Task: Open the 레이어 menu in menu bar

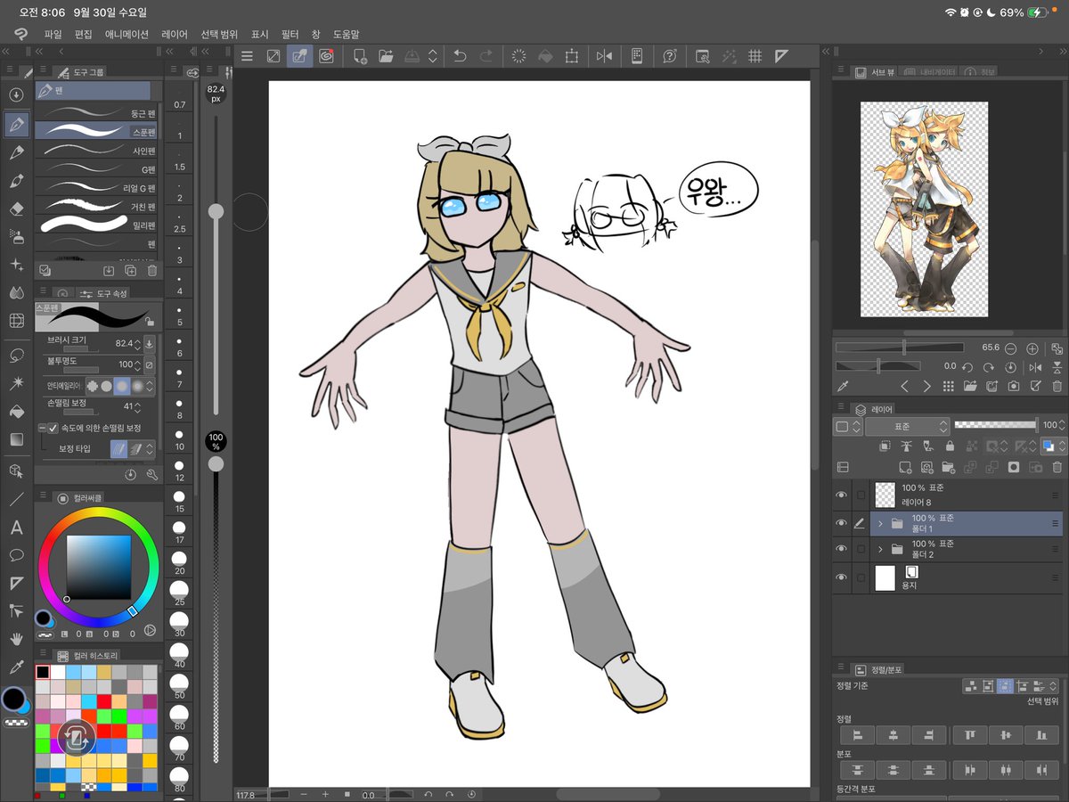Action: click(x=175, y=34)
